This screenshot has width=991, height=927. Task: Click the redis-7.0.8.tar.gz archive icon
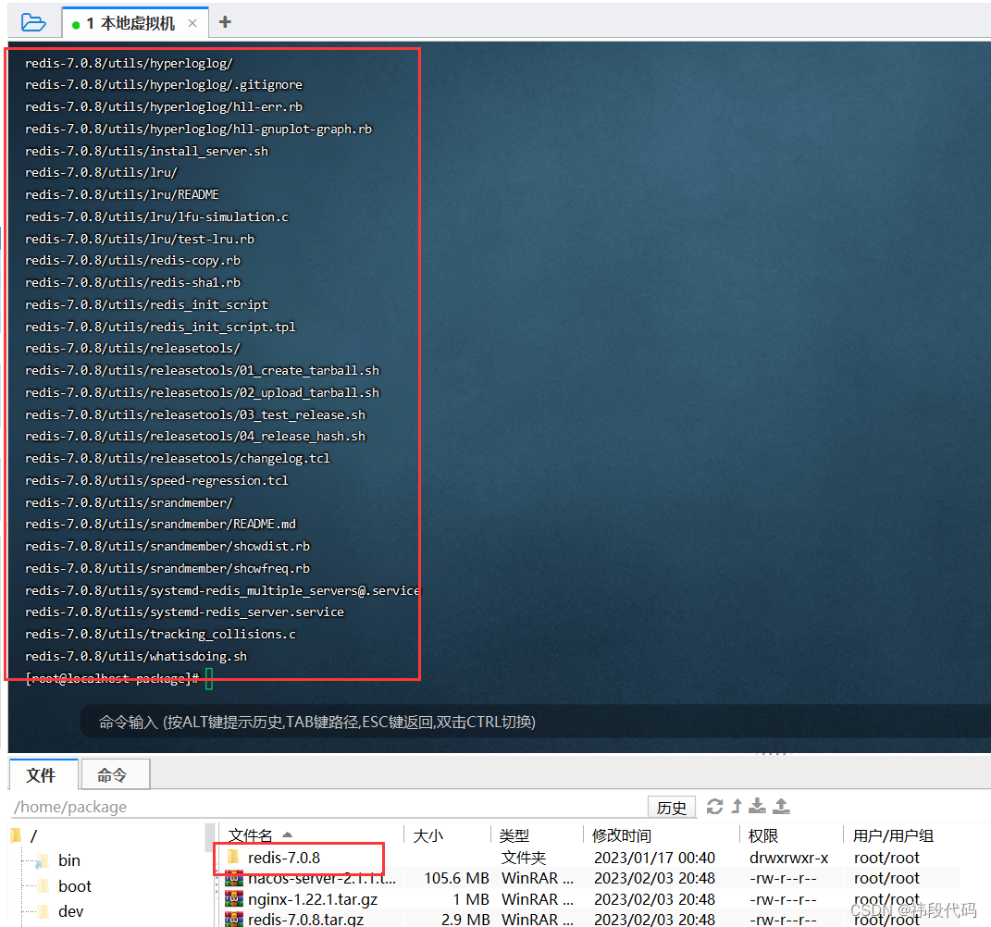pos(234,920)
